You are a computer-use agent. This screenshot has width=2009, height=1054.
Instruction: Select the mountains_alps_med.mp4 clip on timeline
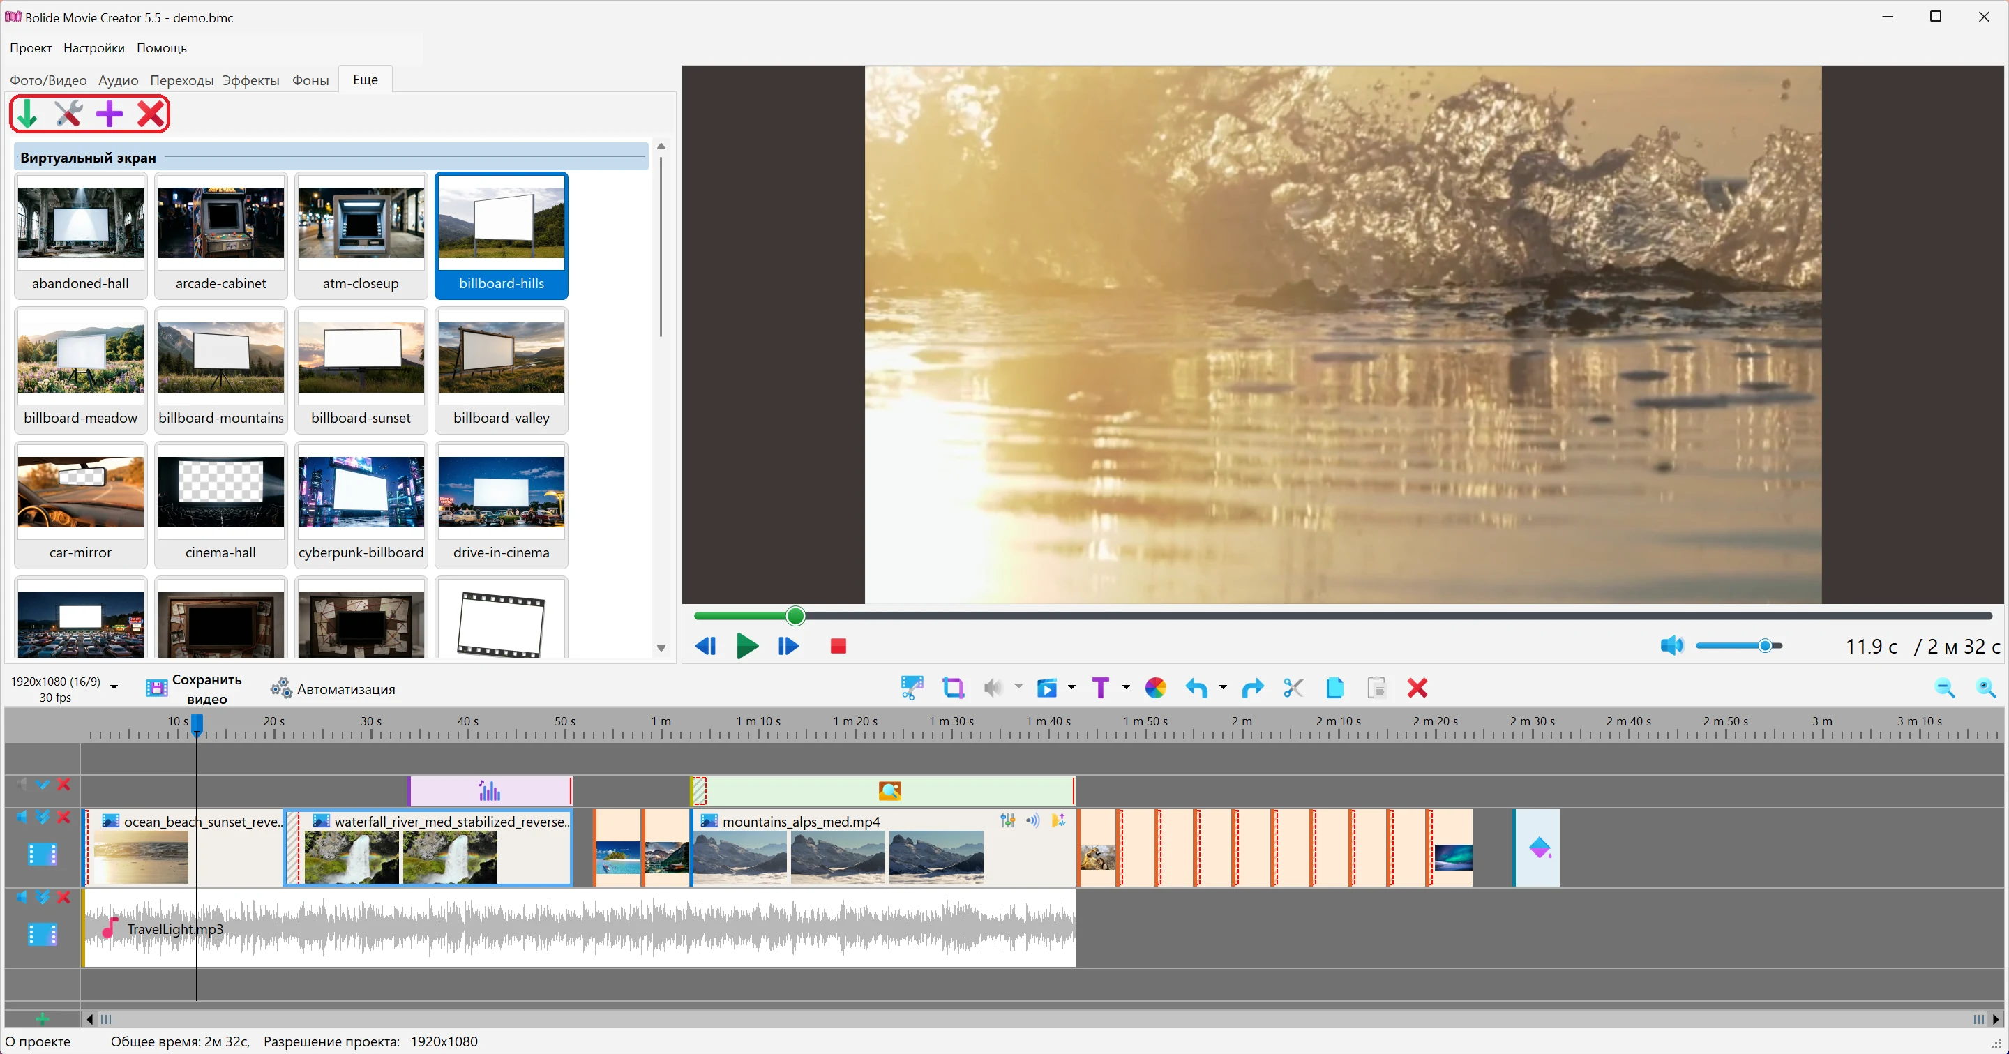tap(883, 848)
